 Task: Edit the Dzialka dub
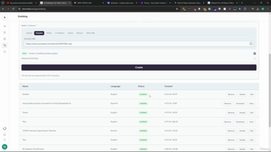click(252, 95)
